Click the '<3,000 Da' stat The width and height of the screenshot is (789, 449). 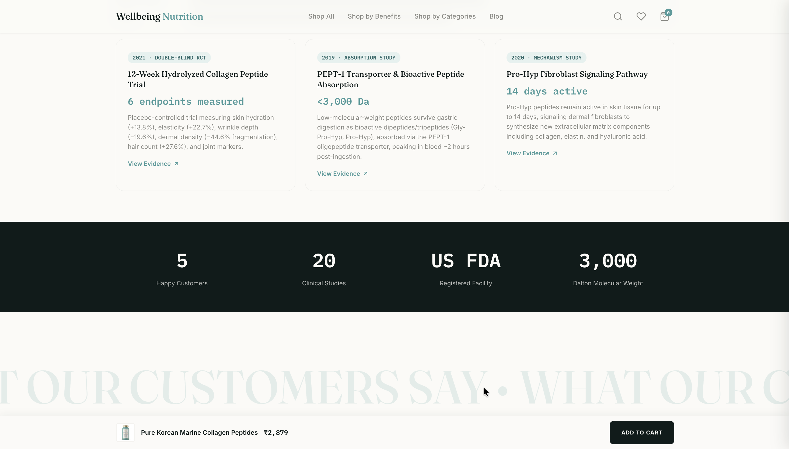[343, 101]
